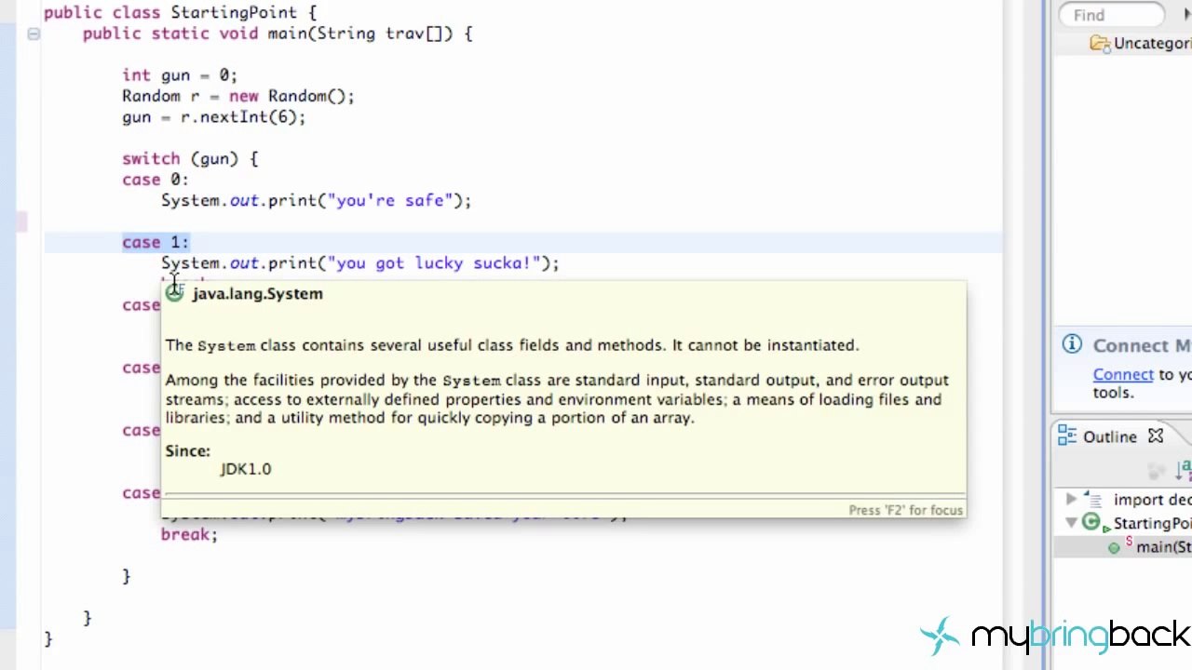This screenshot has width=1192, height=670.
Task: Click the final 'break;' statement
Action: pos(189,535)
